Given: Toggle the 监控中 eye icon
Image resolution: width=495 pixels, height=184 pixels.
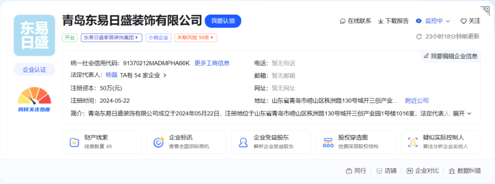Looking at the screenshot, I should (x=418, y=21).
